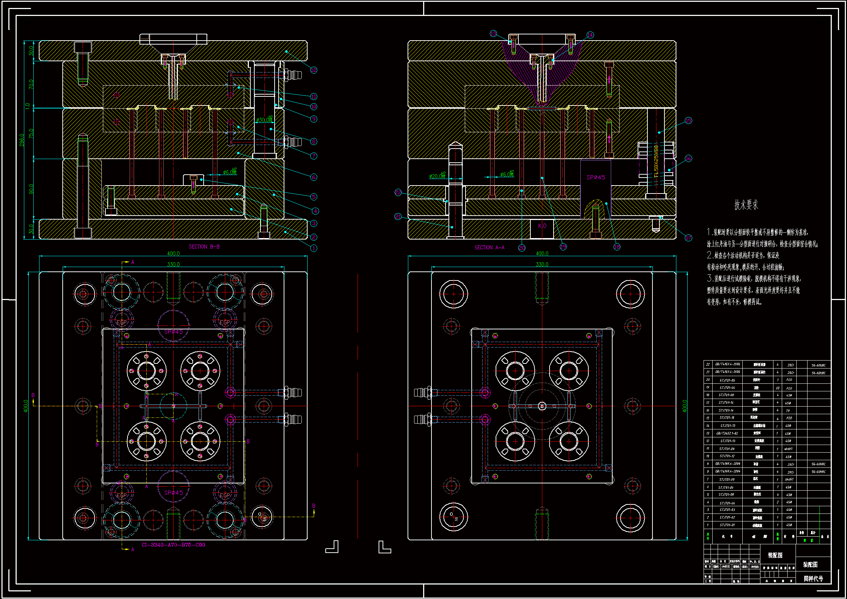
Task: Click the SECTION B-B label
Action: tap(204, 246)
